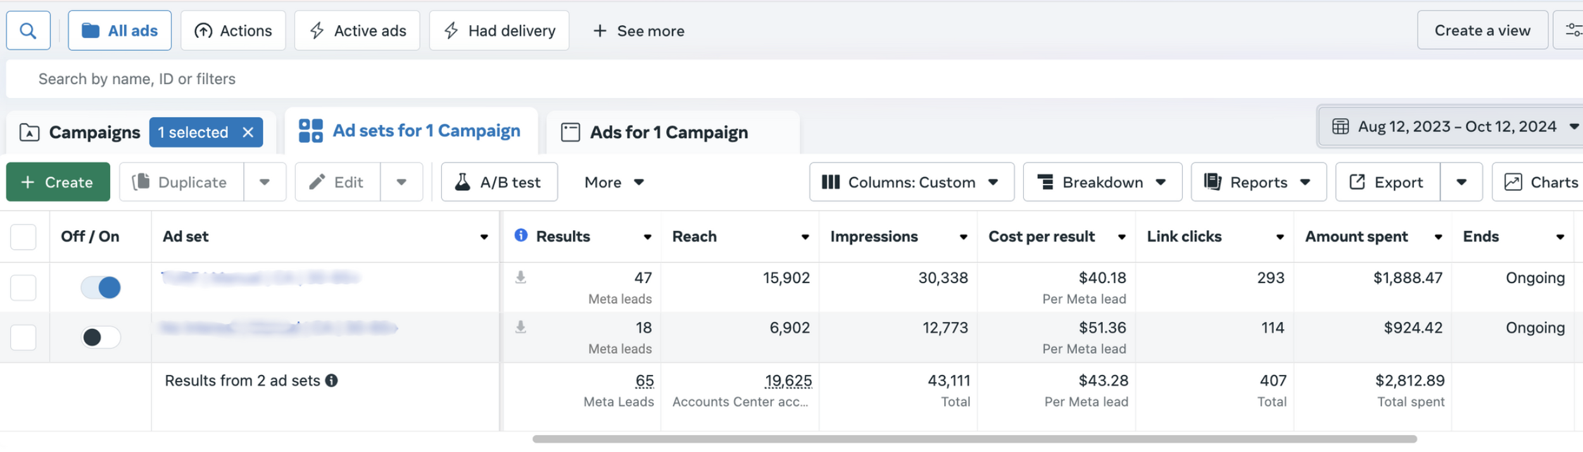Switch to Ads for 1 Campaign tab

click(668, 132)
